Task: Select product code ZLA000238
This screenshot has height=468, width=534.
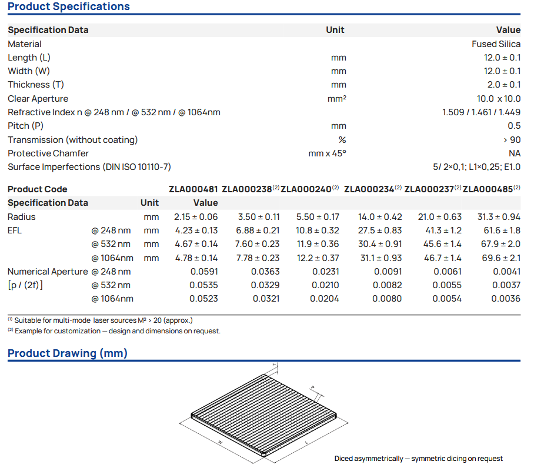Action: coord(247,189)
